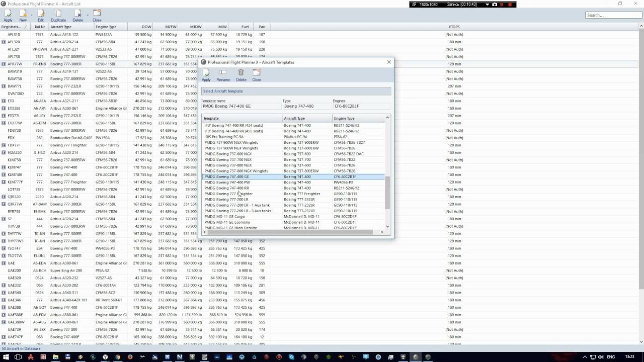Click the dialog Engine Type column header
Viewport: 644px width, 362px height.
(x=358, y=119)
